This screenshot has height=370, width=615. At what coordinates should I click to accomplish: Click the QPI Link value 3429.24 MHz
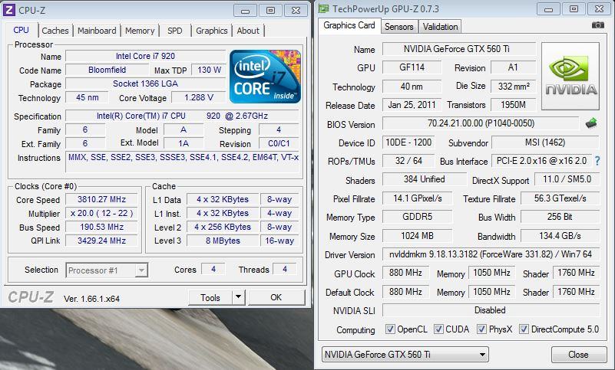101,241
